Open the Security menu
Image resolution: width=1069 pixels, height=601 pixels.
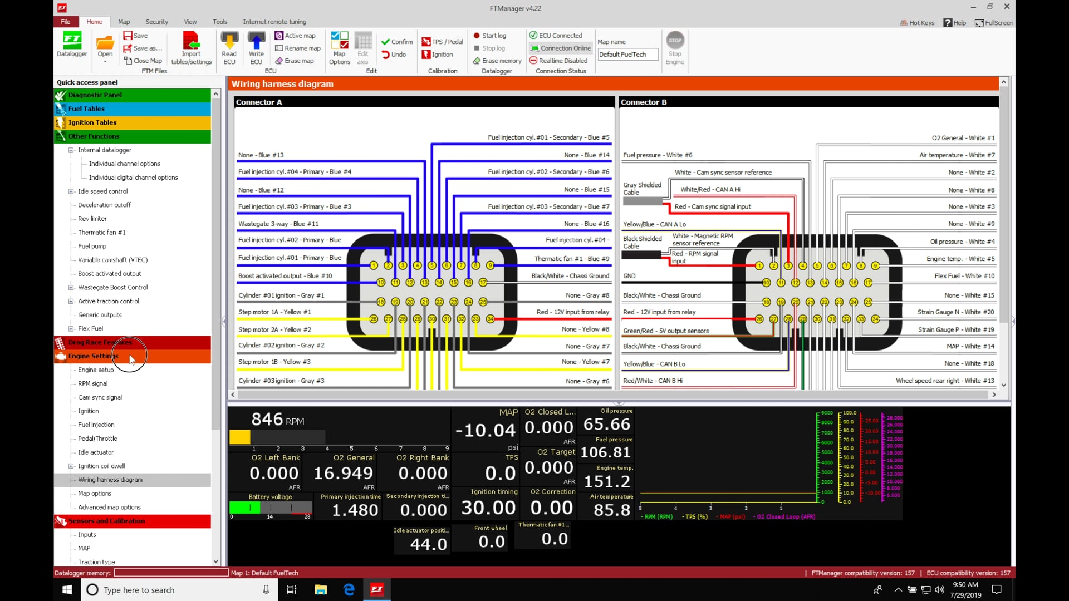click(x=156, y=22)
